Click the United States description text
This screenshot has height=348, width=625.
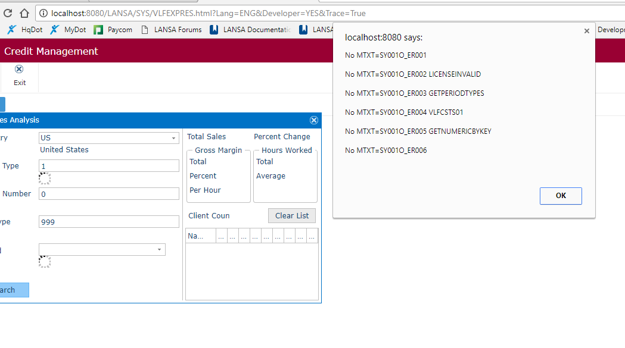coord(64,150)
